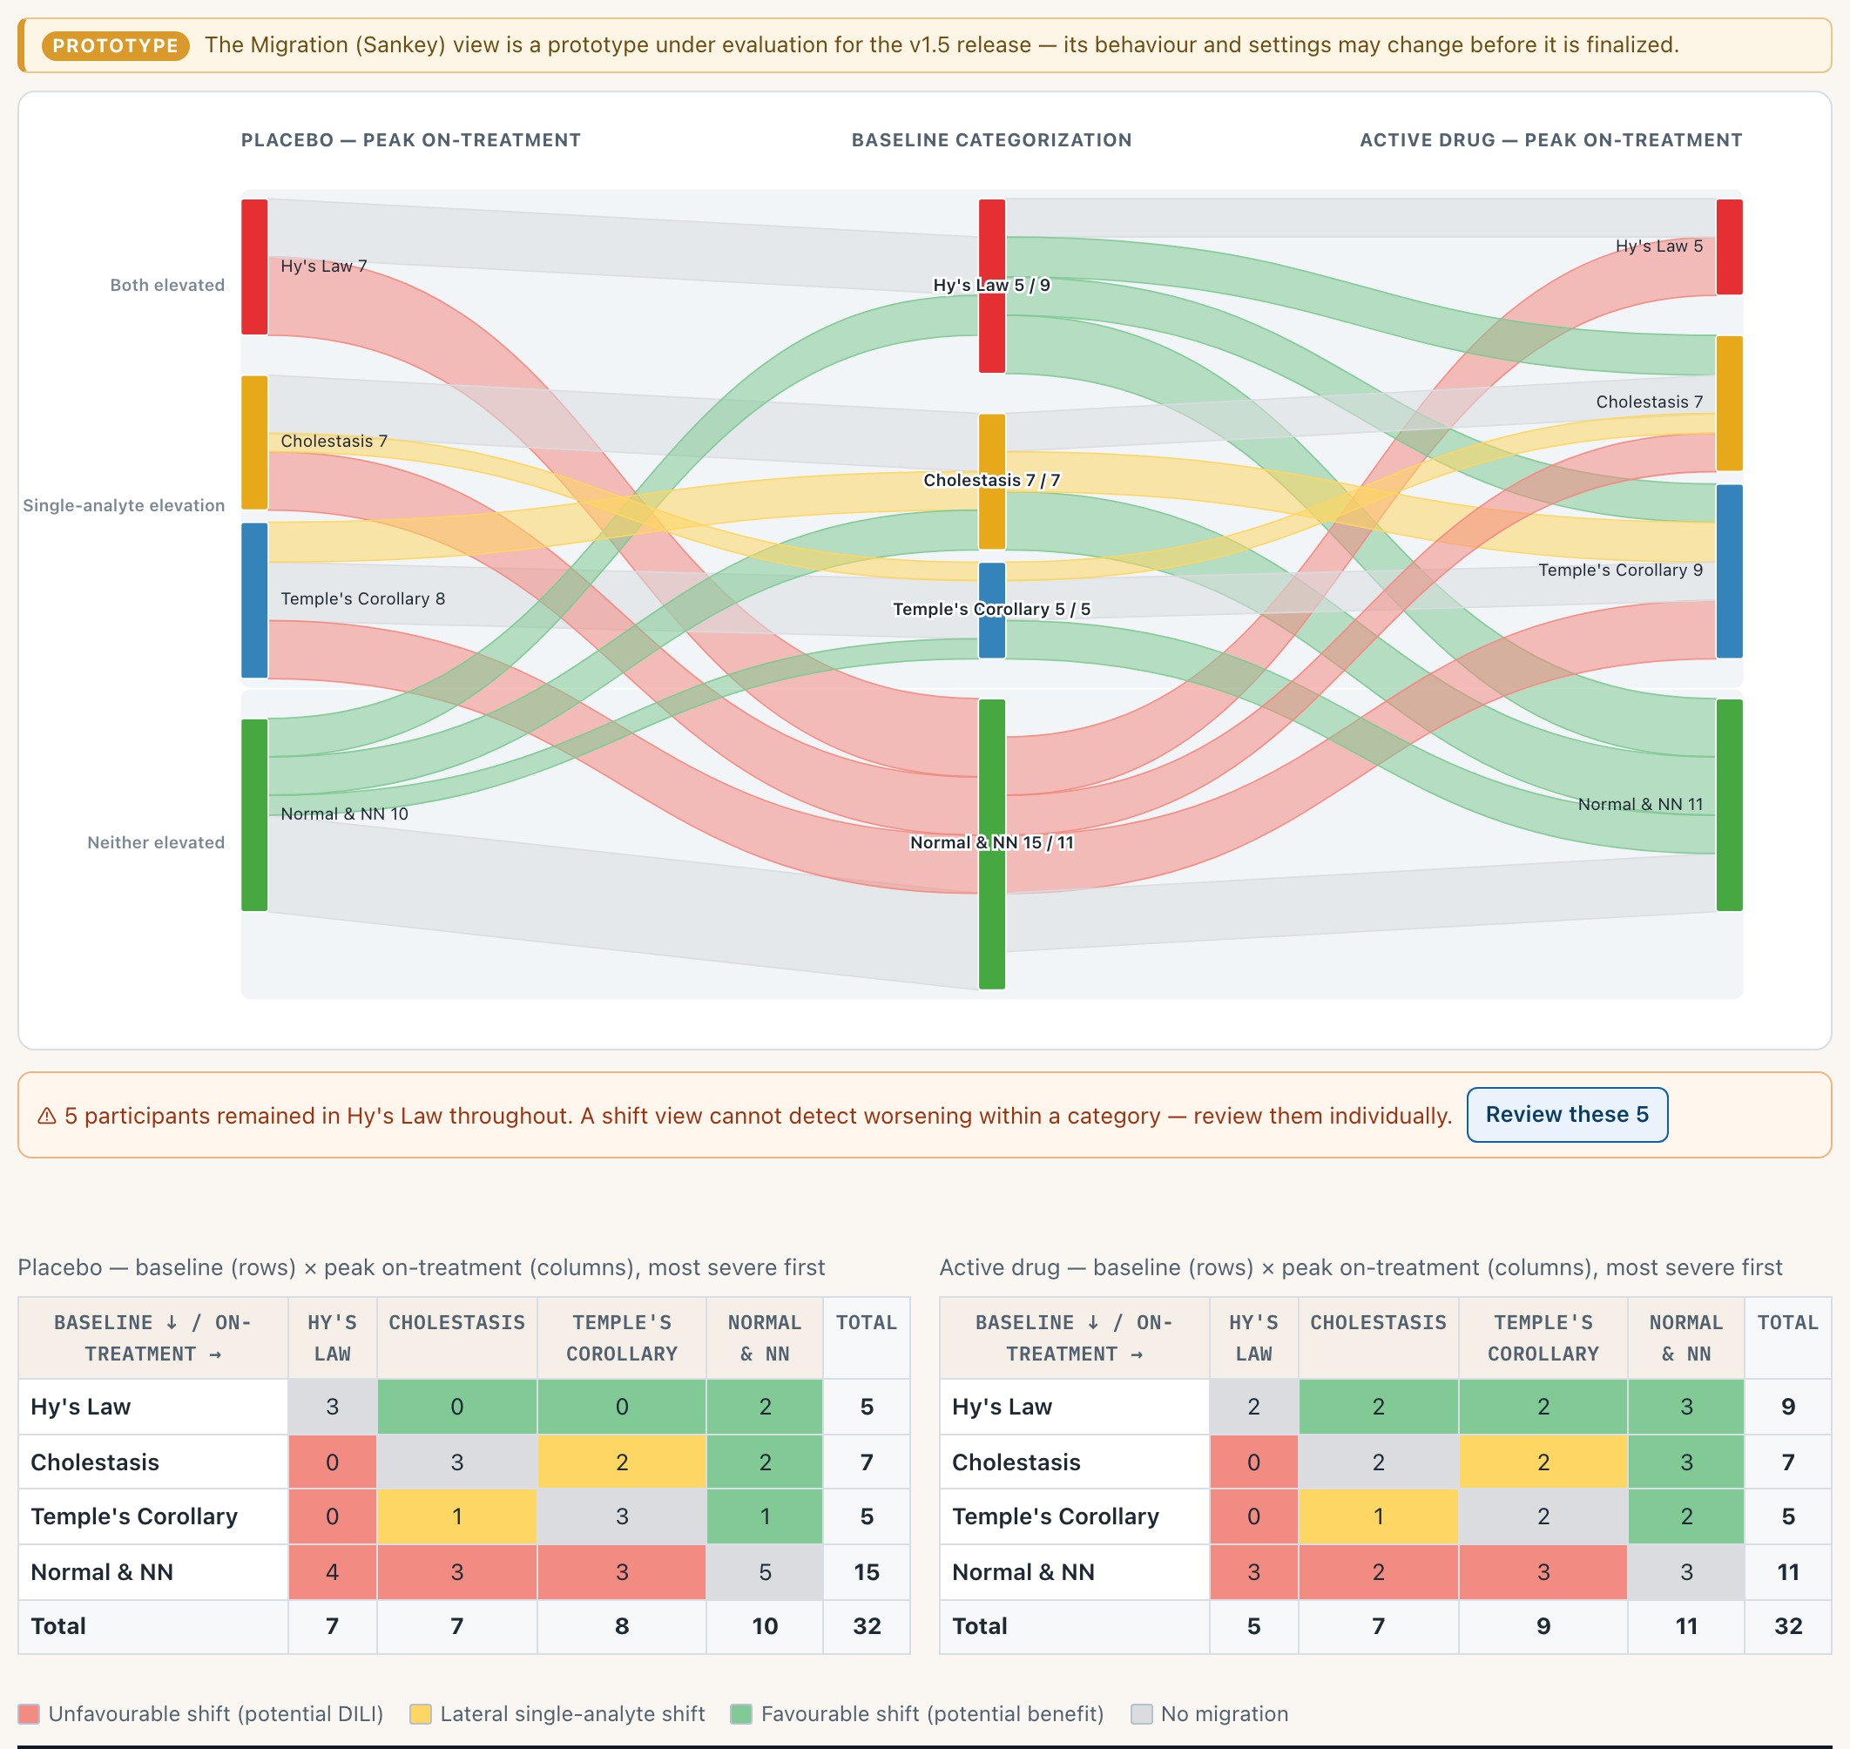Viewport: 1850px width, 1749px height.
Task: Click Lateral single-analyte shift legend swatch
Action: 421,1713
